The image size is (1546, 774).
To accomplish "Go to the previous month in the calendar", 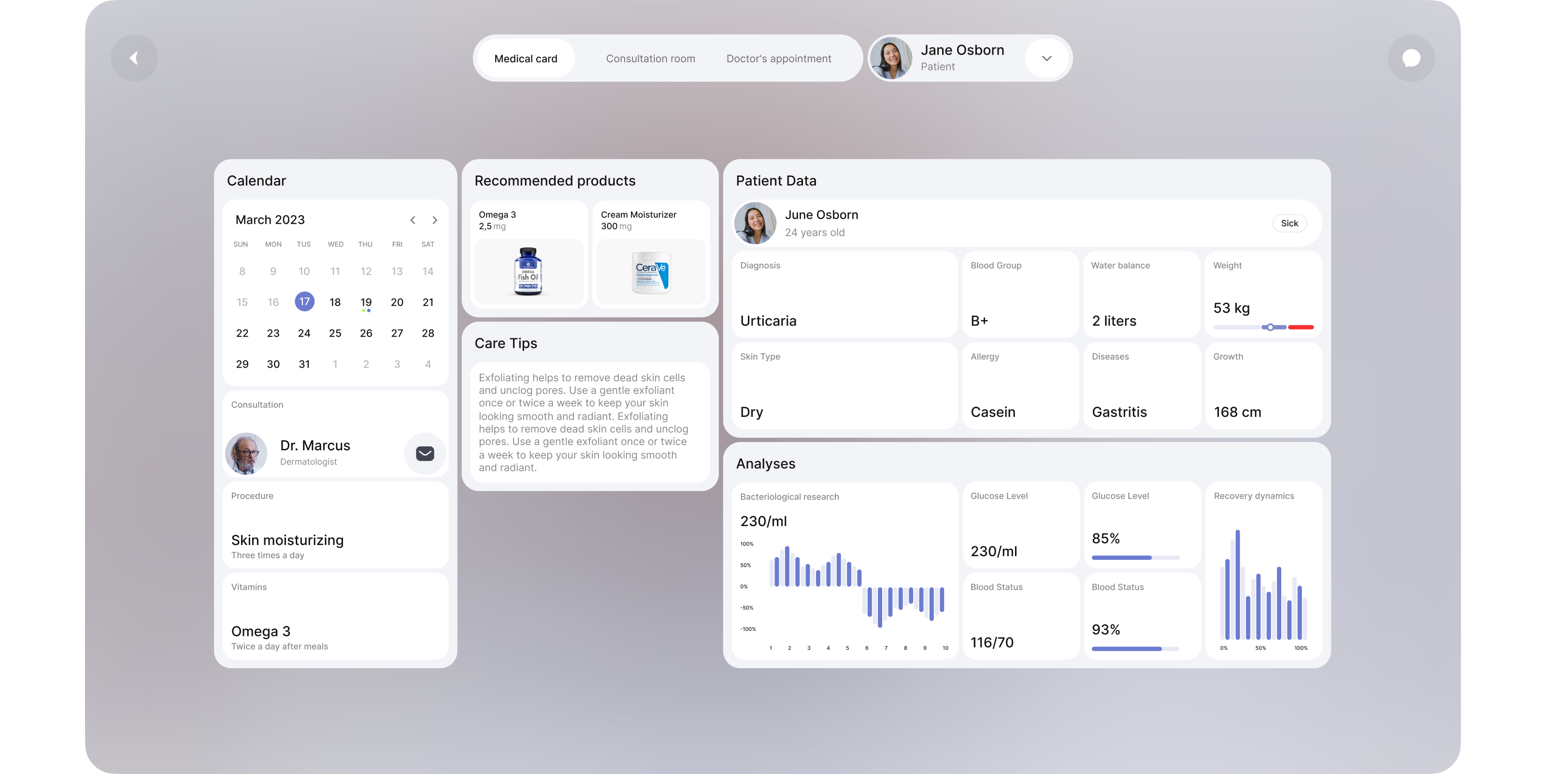I will click(x=413, y=220).
